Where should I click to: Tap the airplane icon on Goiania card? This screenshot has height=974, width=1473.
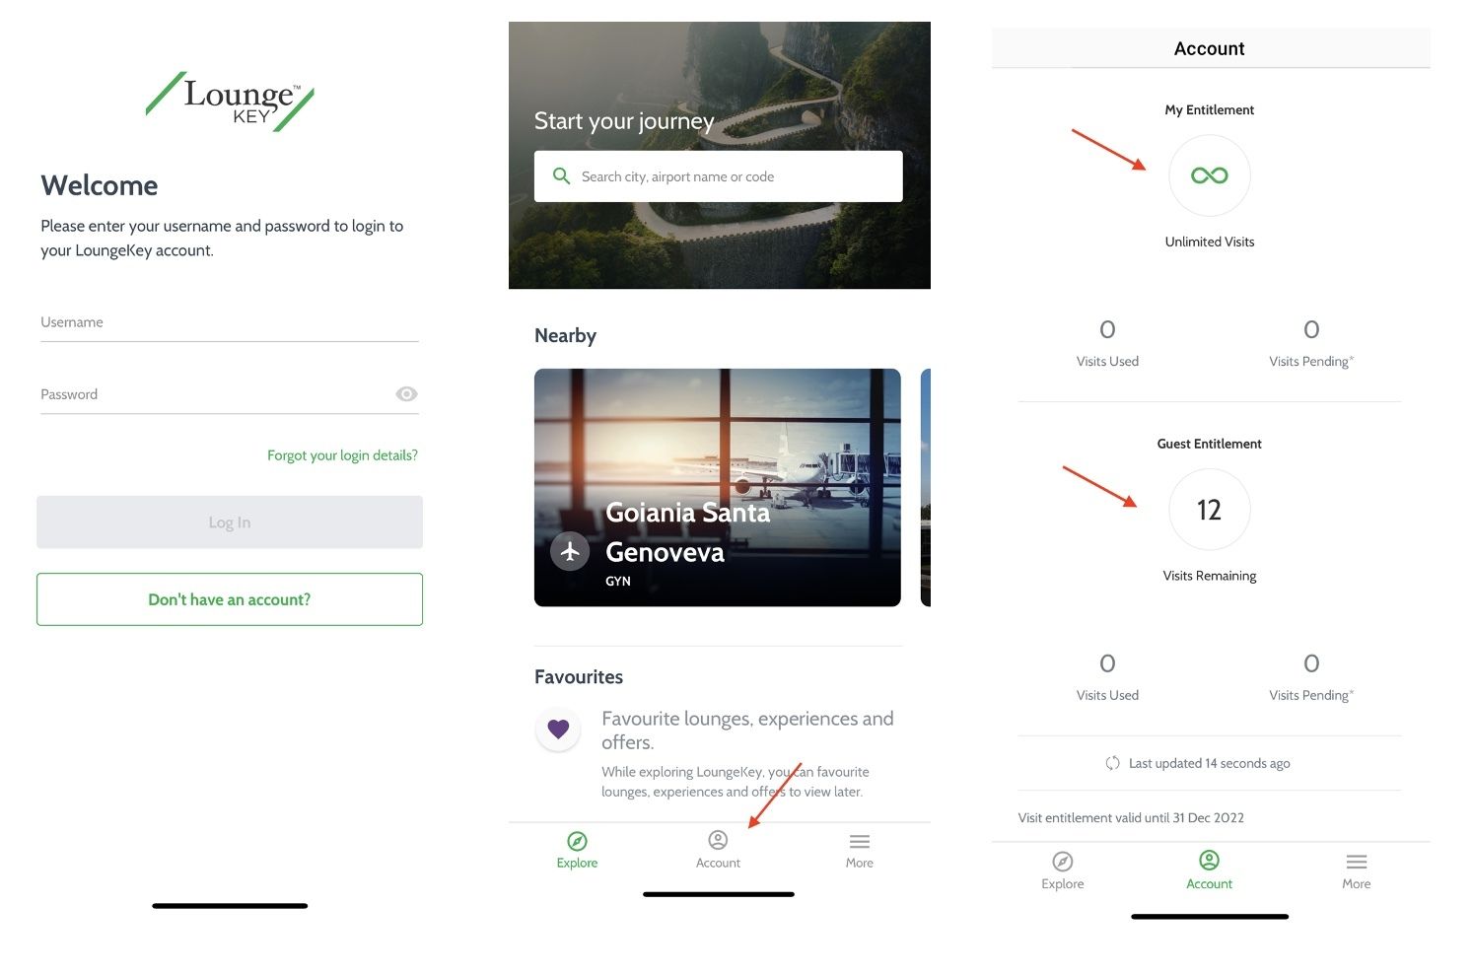pyautogui.click(x=570, y=552)
